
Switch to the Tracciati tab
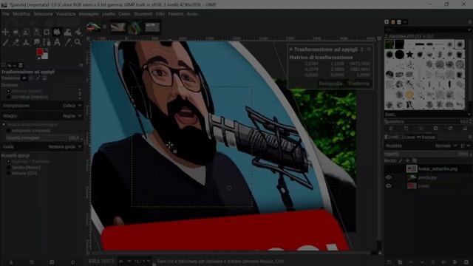[x=426, y=137]
